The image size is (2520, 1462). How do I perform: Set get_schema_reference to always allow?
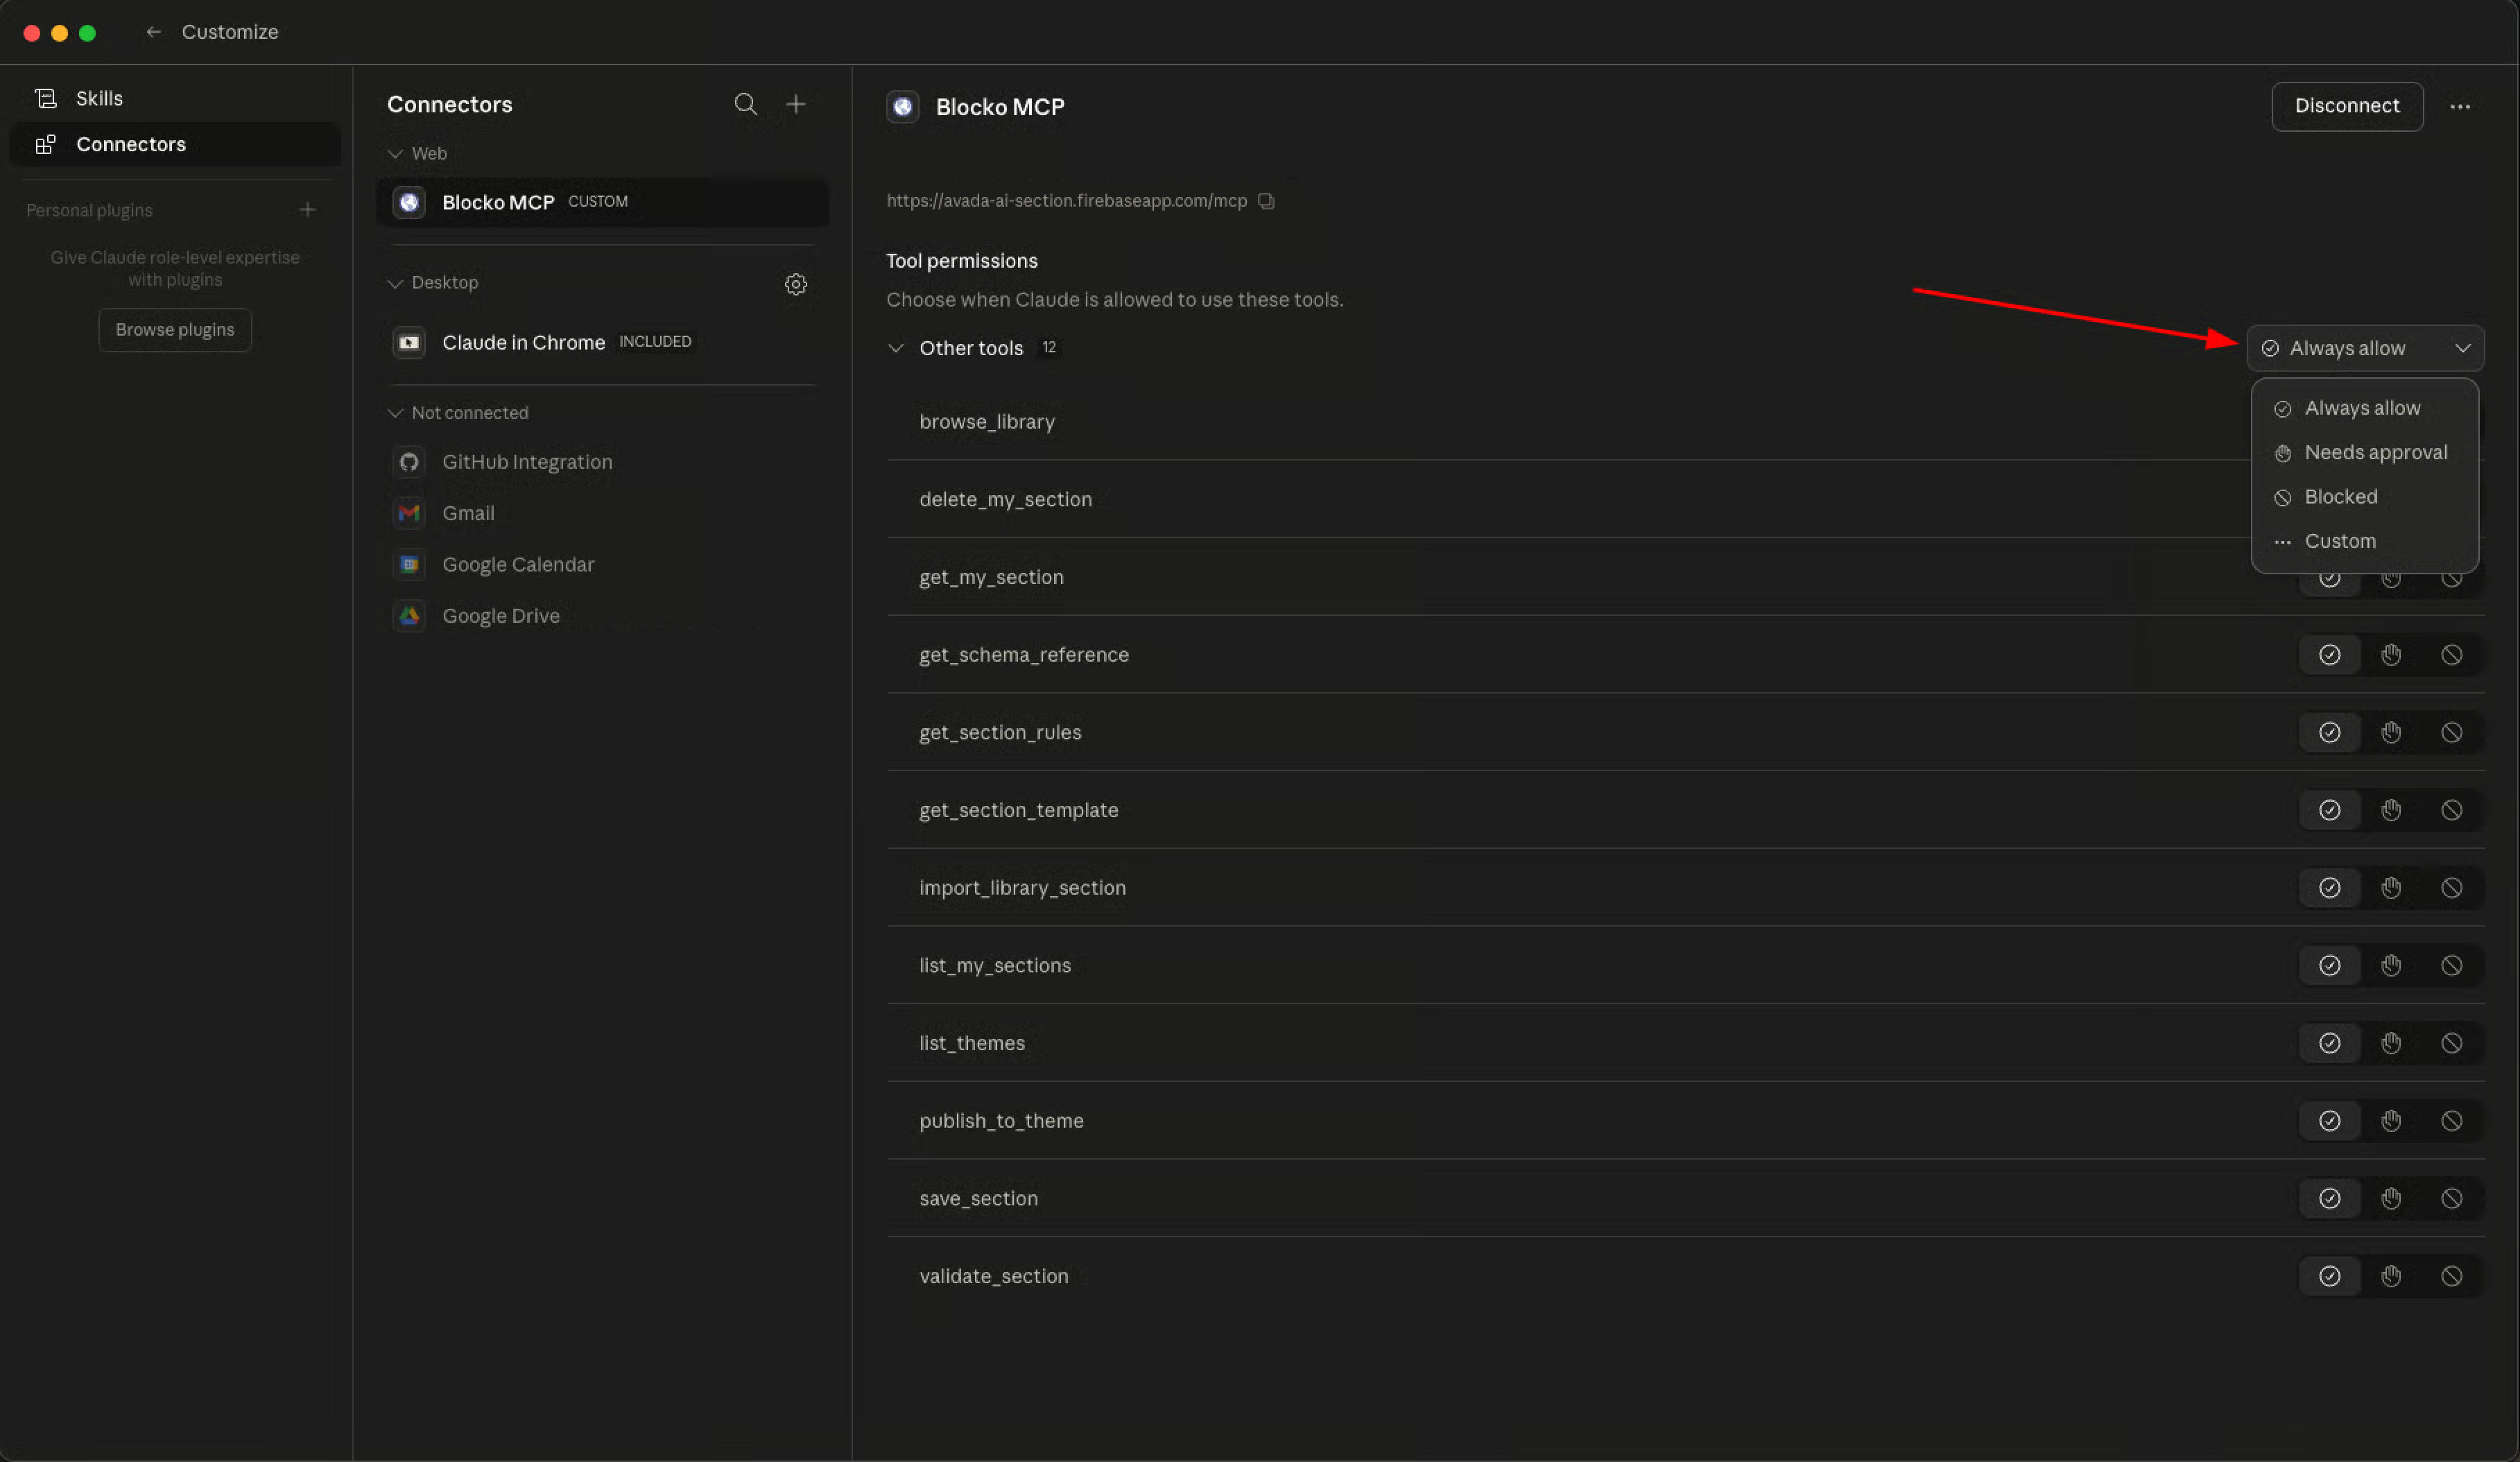2329,655
